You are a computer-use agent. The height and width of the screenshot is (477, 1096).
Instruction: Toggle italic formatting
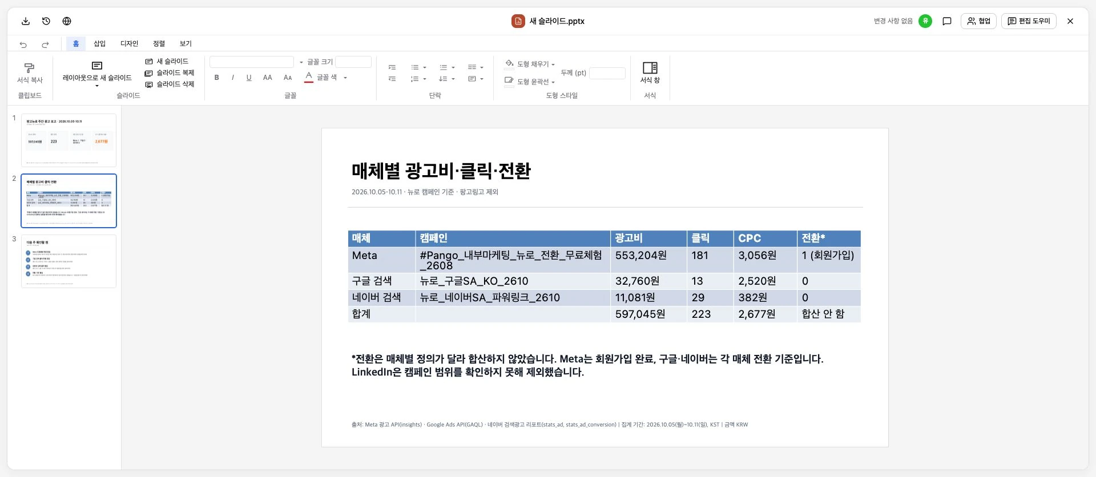233,78
